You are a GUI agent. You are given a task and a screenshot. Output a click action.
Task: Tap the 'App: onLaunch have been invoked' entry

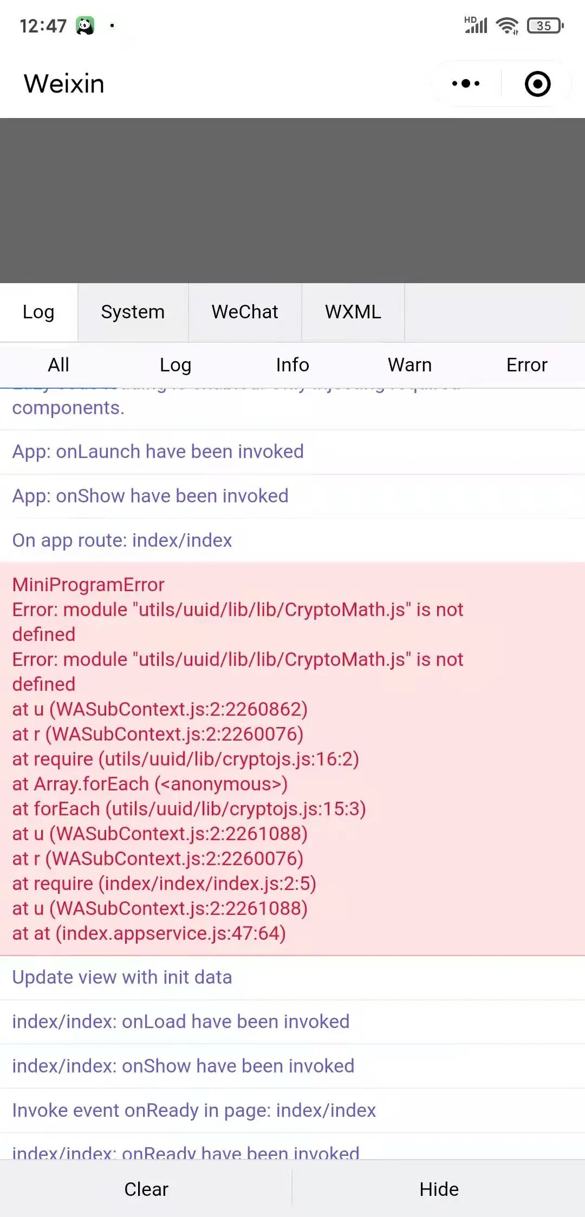tap(292, 452)
